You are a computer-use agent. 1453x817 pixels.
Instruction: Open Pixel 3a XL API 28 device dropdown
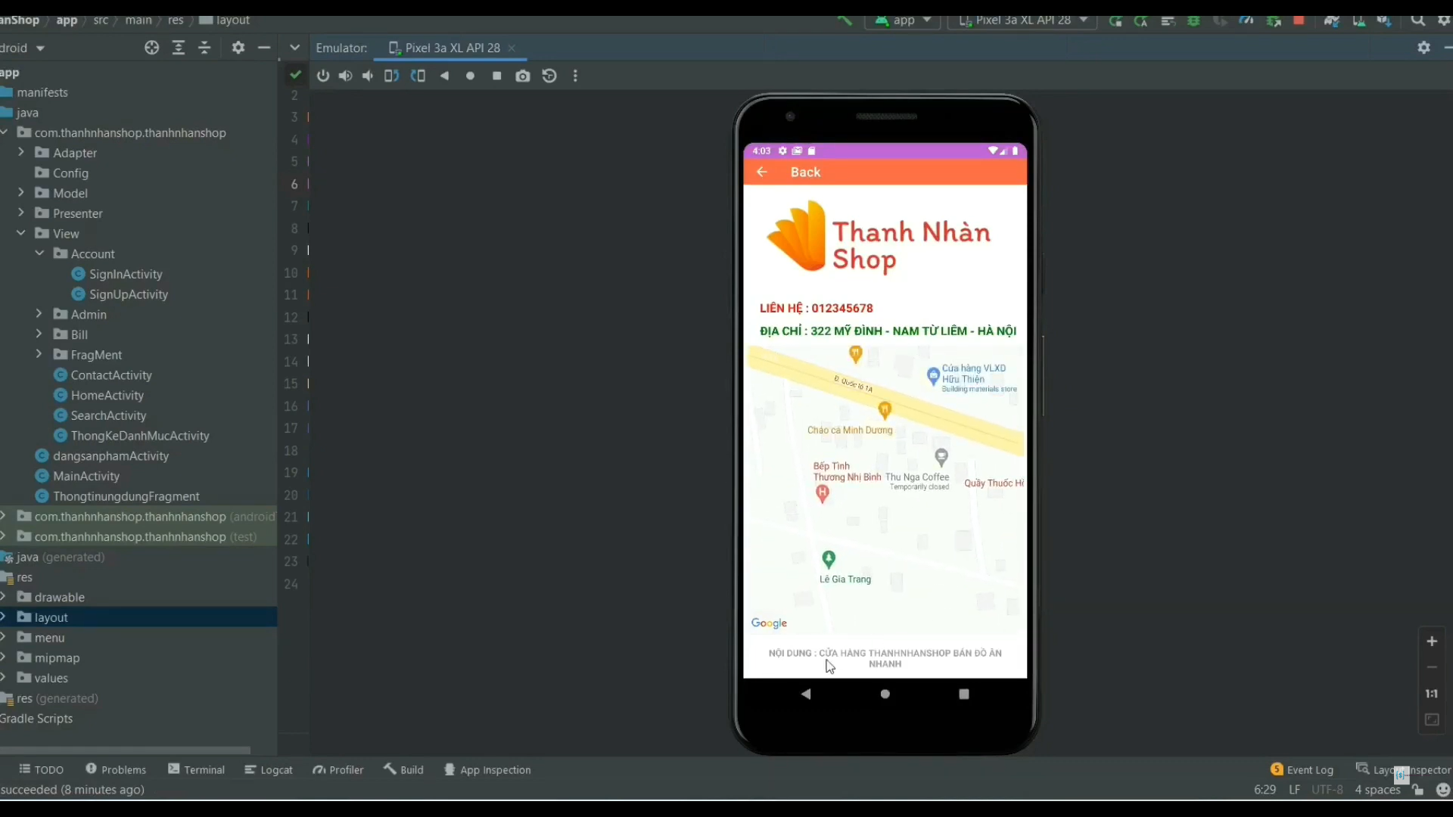pyautogui.click(x=1022, y=20)
